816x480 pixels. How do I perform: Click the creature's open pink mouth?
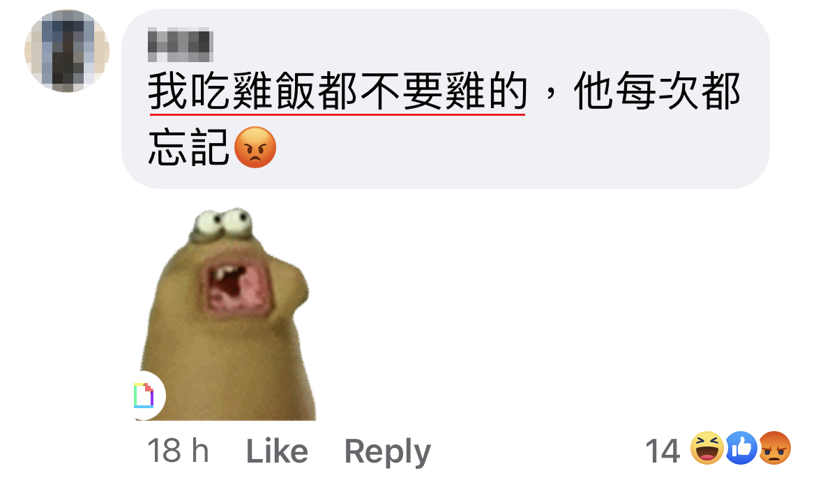pyautogui.click(x=239, y=290)
